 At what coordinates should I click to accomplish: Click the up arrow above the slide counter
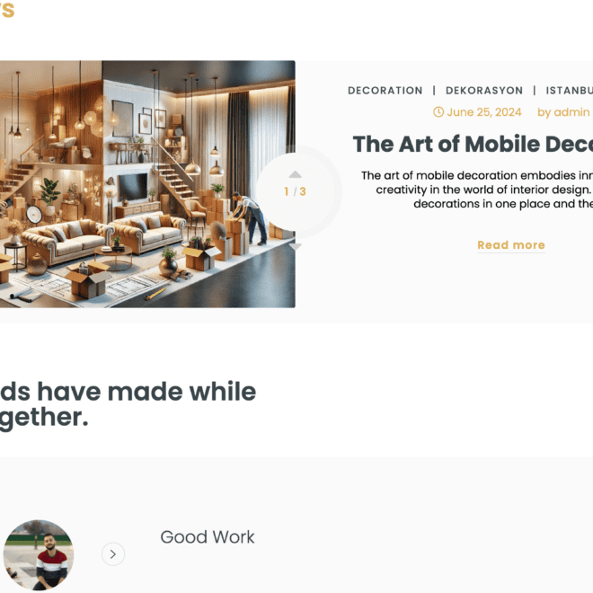(x=295, y=174)
